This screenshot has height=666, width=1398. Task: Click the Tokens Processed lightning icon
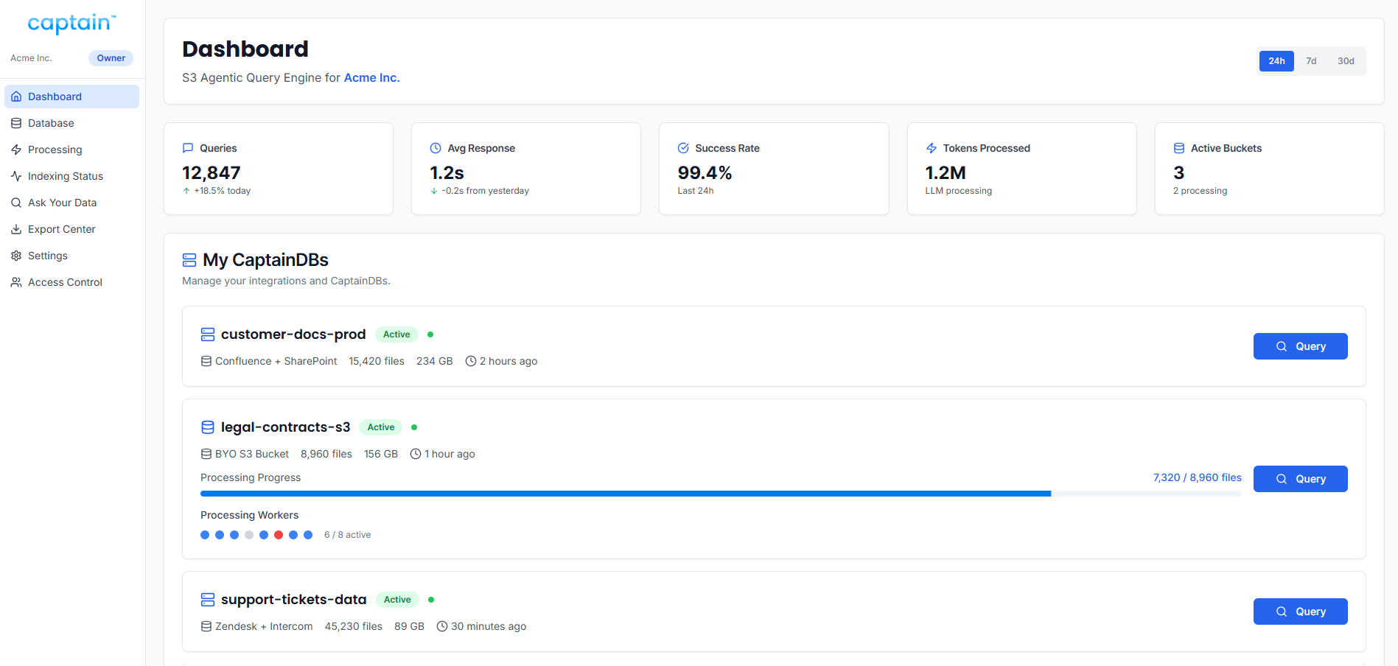(932, 148)
